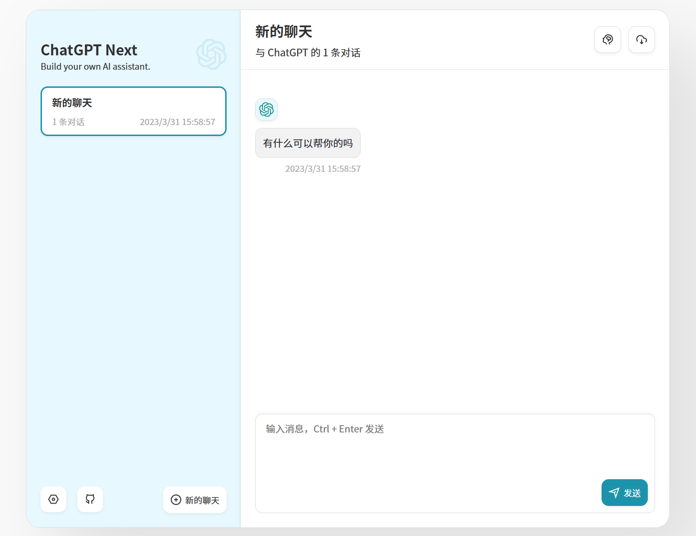Click the timestamp below the assistant message

tap(323, 168)
